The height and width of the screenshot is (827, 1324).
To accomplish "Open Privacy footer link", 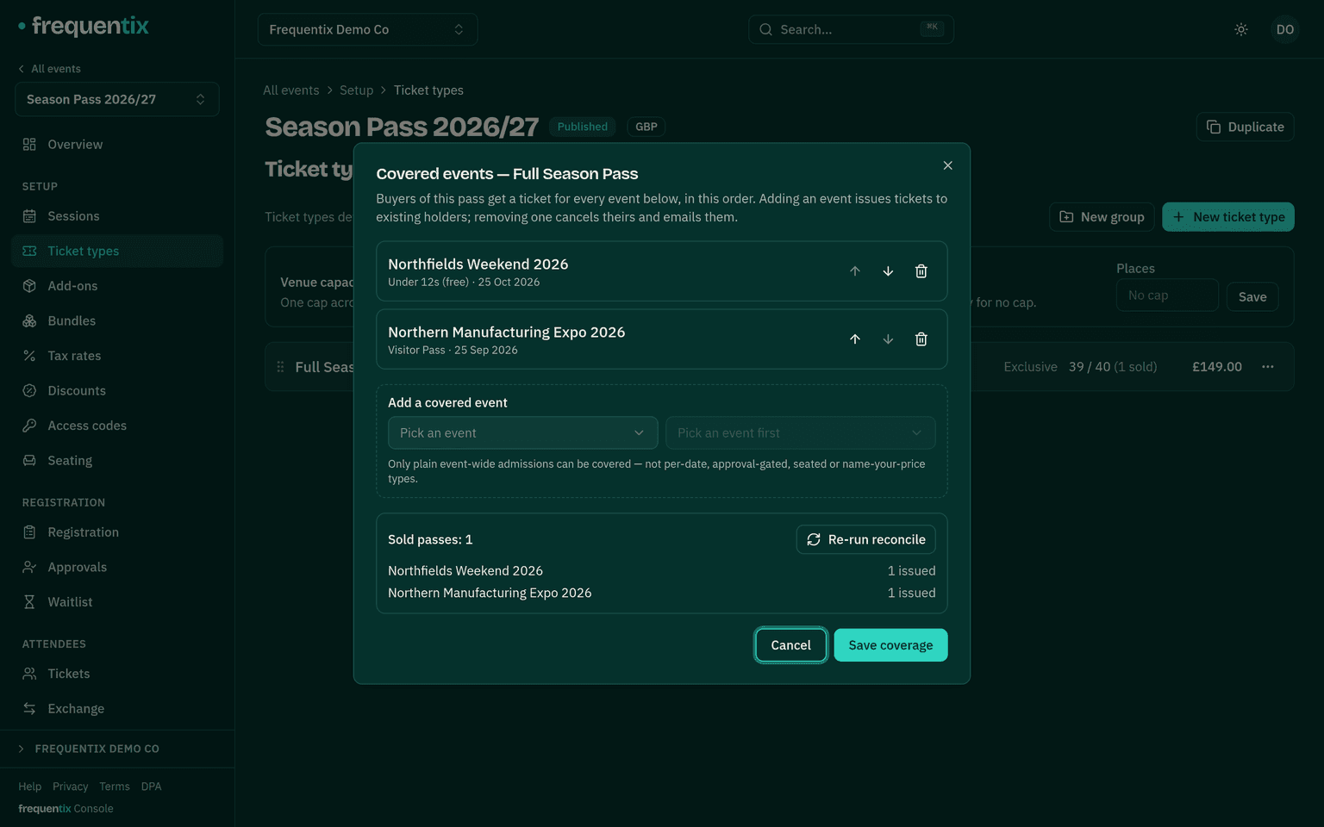I will click(70, 787).
